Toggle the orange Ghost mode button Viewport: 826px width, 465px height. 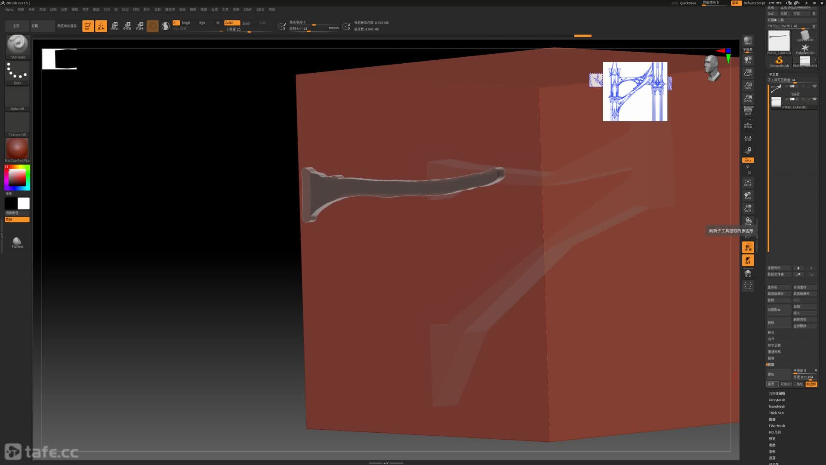tap(748, 260)
